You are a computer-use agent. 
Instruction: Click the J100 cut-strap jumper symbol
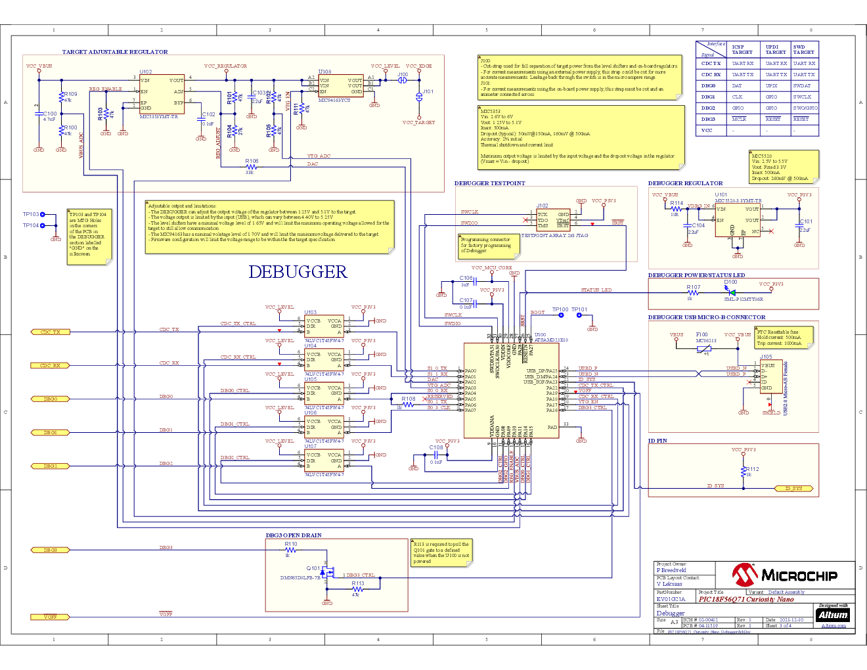point(402,80)
